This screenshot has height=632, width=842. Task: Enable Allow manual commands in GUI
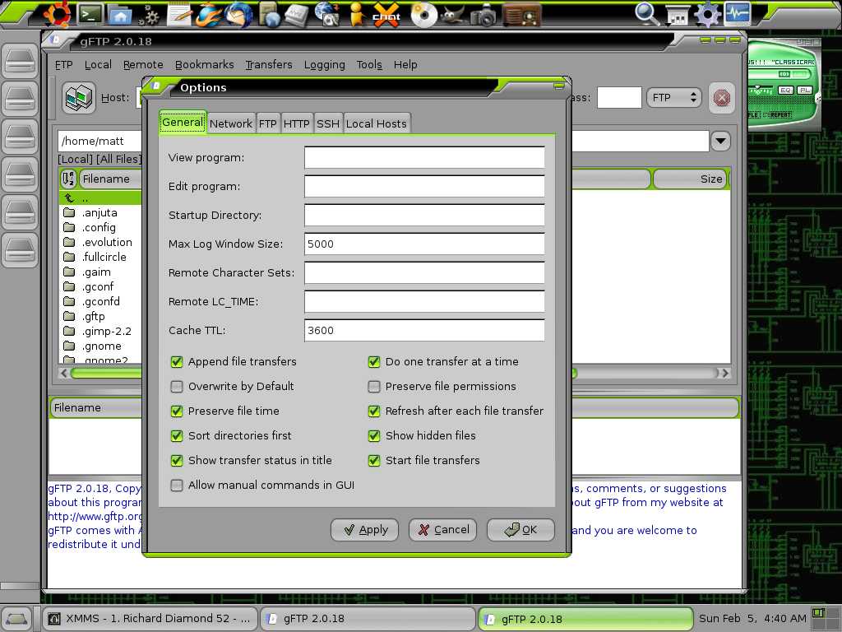point(177,486)
